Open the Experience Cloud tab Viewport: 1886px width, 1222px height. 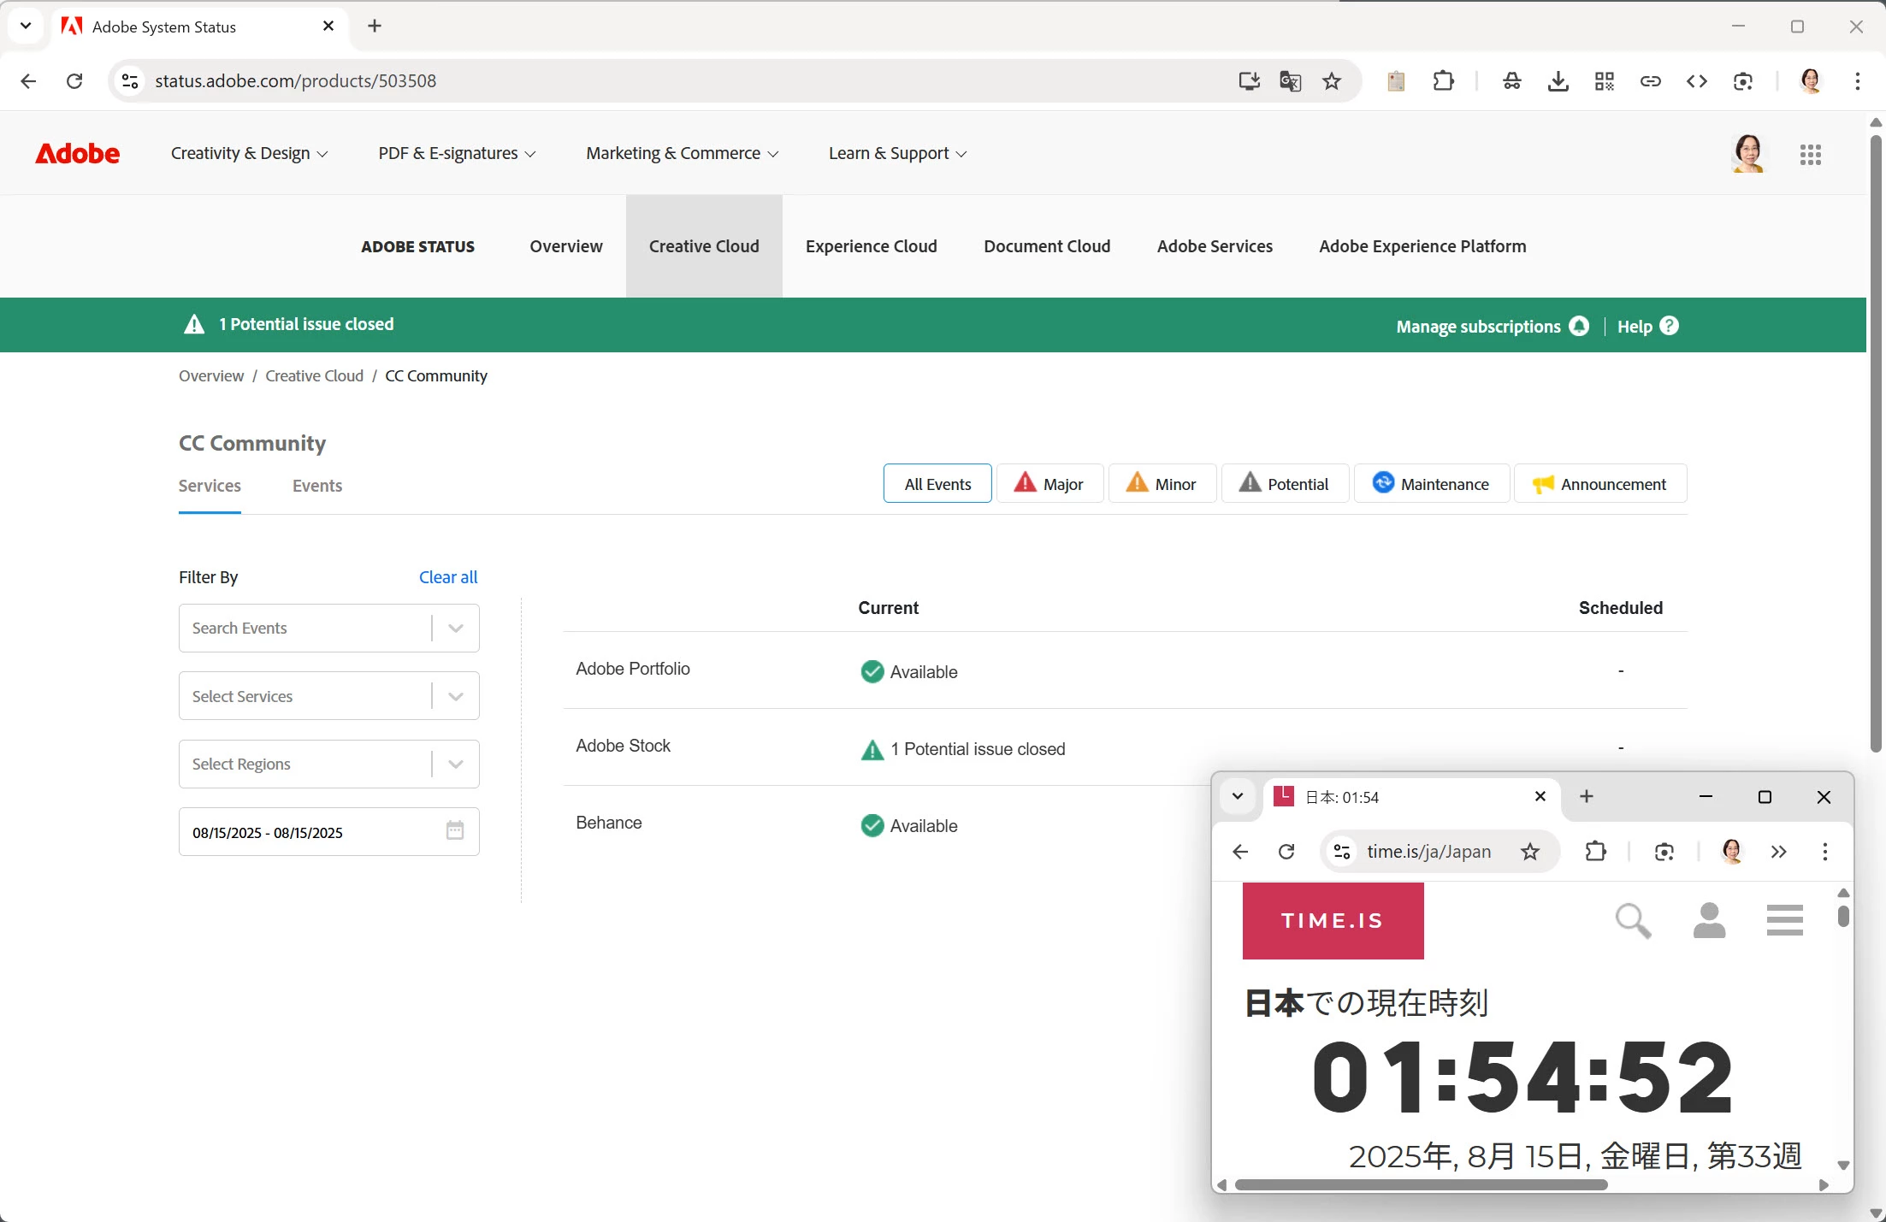click(871, 246)
